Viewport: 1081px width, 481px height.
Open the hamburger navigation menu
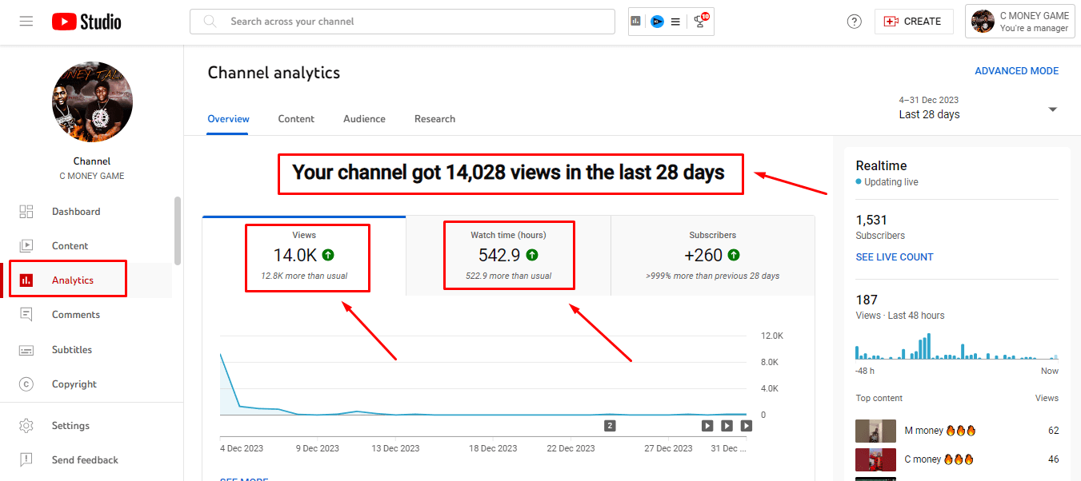[x=26, y=22]
